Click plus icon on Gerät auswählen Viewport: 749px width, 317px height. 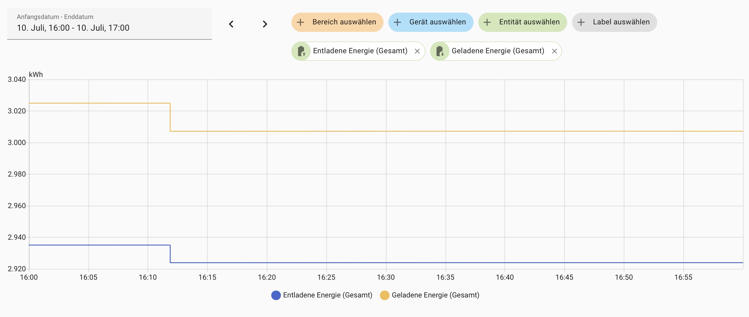coord(397,22)
